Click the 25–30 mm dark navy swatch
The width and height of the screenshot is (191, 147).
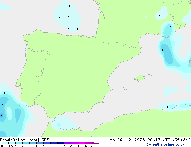61,143
